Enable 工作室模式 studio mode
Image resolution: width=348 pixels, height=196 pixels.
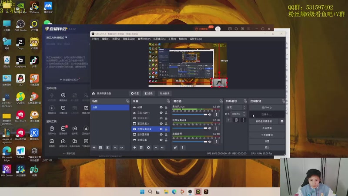pos(267,135)
